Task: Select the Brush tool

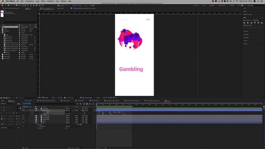Action: [x=31, y=5]
